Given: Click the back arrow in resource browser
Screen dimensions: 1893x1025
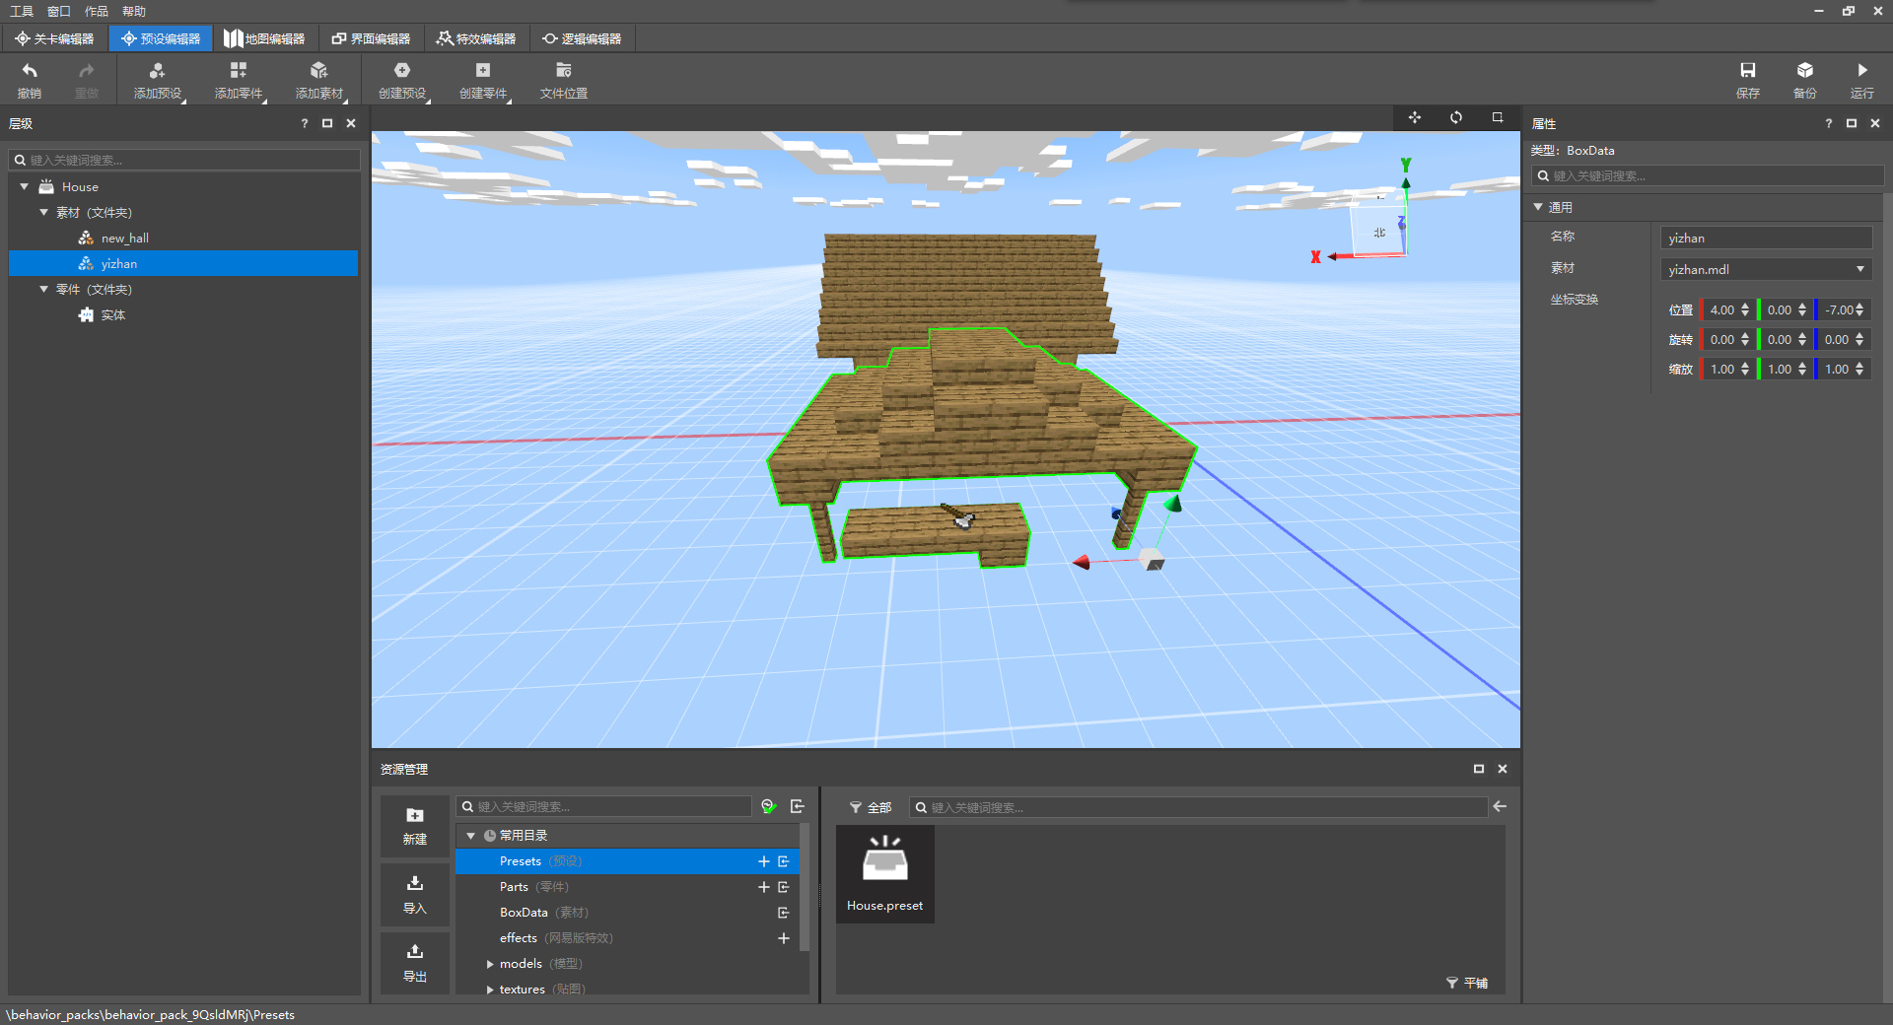Looking at the screenshot, I should point(1500,806).
